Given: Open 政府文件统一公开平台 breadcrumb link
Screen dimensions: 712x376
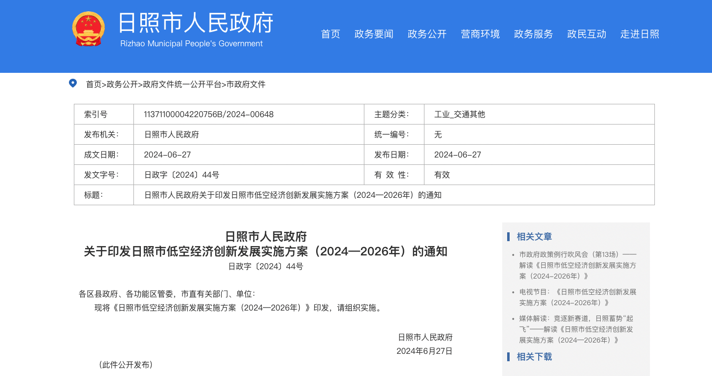Looking at the screenshot, I should coord(182,85).
